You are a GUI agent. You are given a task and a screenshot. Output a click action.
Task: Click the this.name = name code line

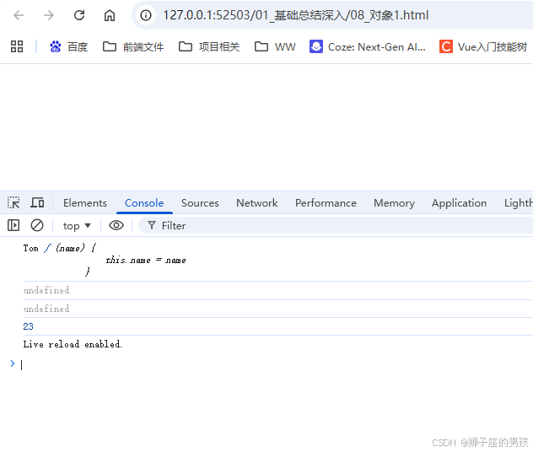[146, 261]
